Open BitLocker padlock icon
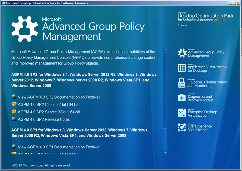This screenshot has width=242, height=171. click(x=181, y=83)
